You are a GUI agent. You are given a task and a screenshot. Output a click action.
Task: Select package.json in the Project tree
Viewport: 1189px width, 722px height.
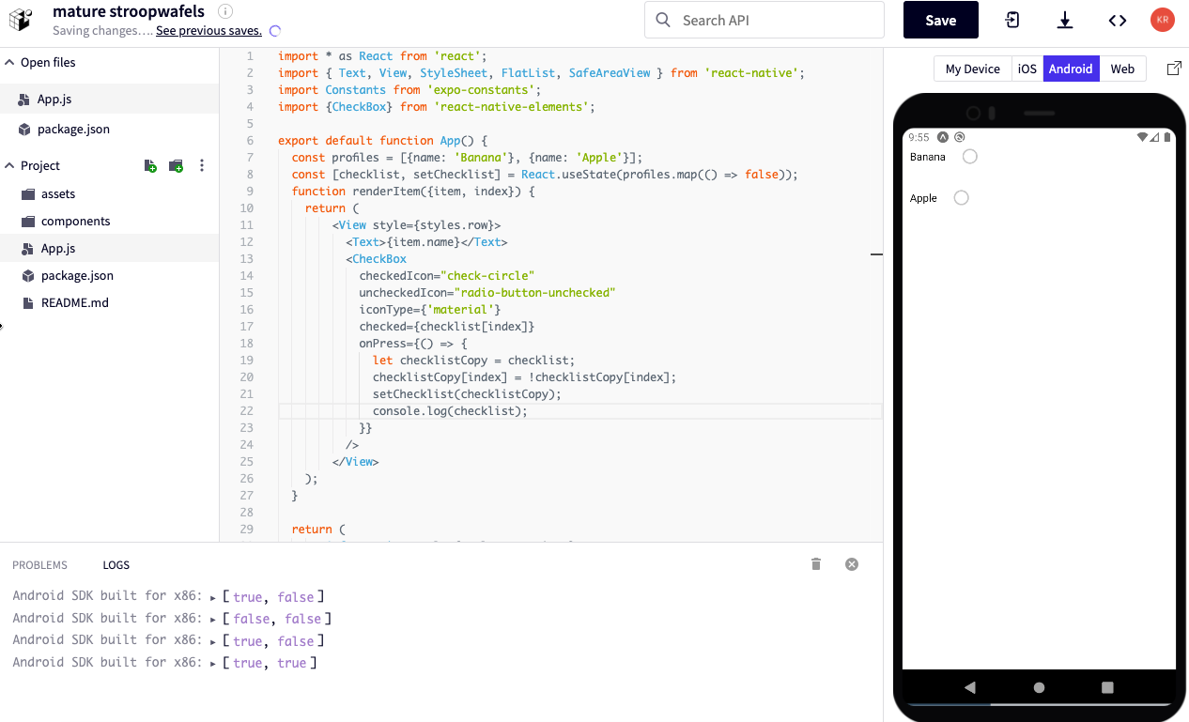coord(109,276)
